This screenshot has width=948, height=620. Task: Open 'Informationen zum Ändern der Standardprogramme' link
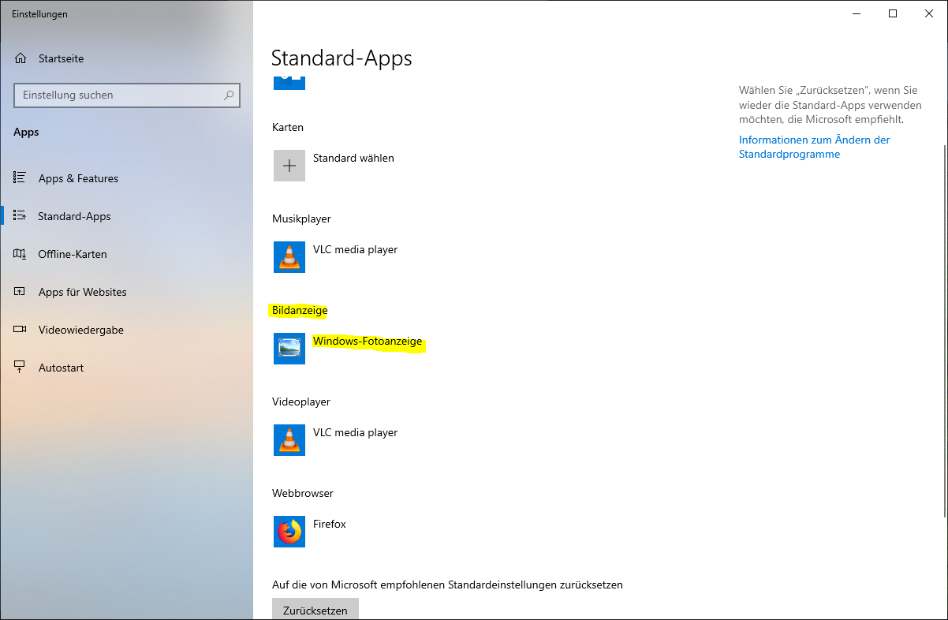coord(814,147)
